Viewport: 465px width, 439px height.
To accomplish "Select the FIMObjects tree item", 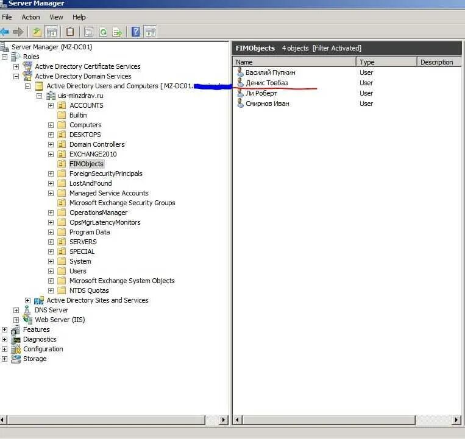I will click(x=87, y=164).
